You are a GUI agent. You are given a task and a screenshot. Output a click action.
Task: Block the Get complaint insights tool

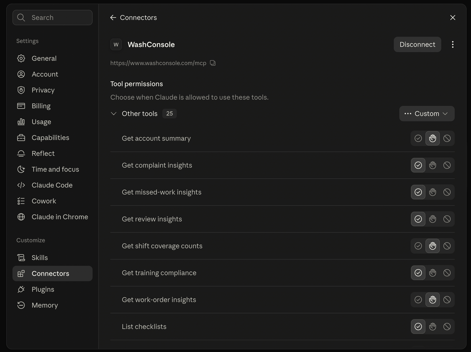[x=447, y=165]
